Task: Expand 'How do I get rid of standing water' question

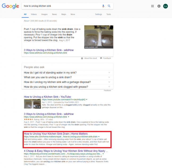Action: (67, 73)
